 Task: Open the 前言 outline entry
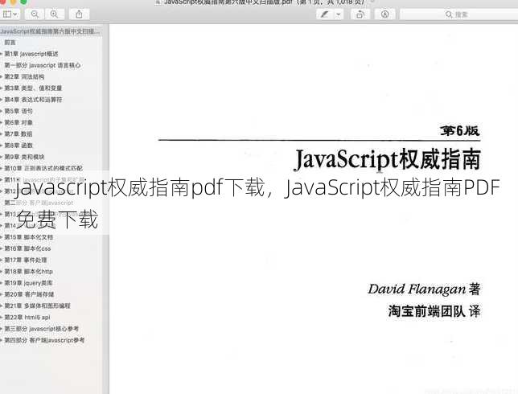coord(10,43)
